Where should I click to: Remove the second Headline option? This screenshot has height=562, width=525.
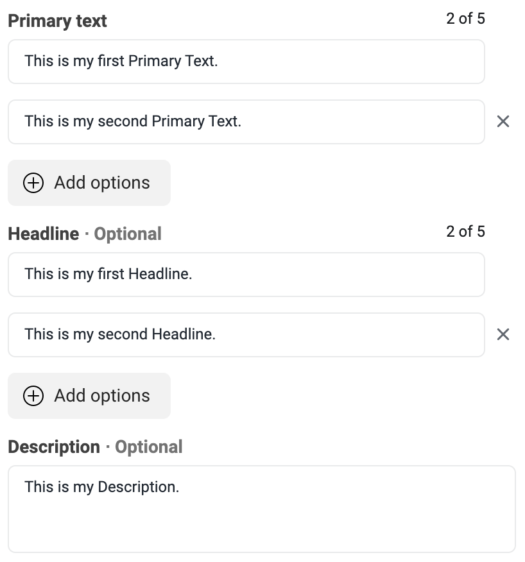point(503,334)
